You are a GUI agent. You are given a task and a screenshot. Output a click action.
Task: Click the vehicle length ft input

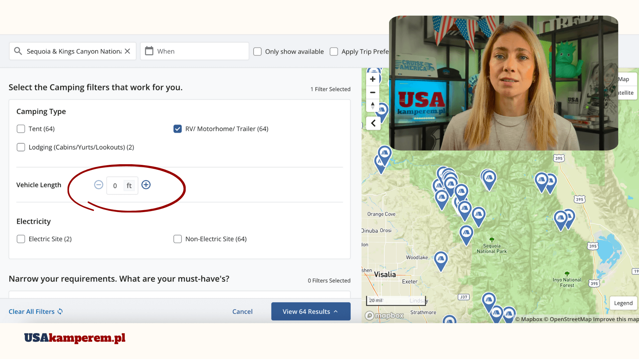[115, 186]
